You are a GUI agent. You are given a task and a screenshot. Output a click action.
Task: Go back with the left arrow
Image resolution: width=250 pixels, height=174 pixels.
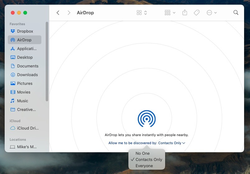coord(58,13)
